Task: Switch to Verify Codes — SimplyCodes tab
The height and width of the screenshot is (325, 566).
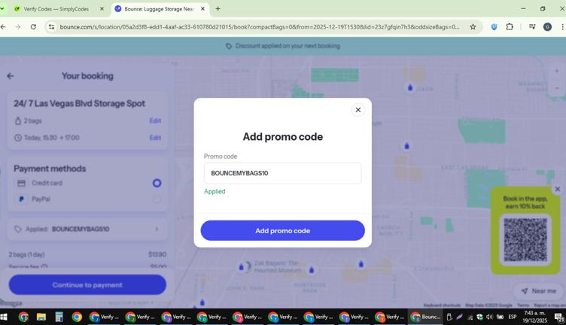Action: coord(56,9)
